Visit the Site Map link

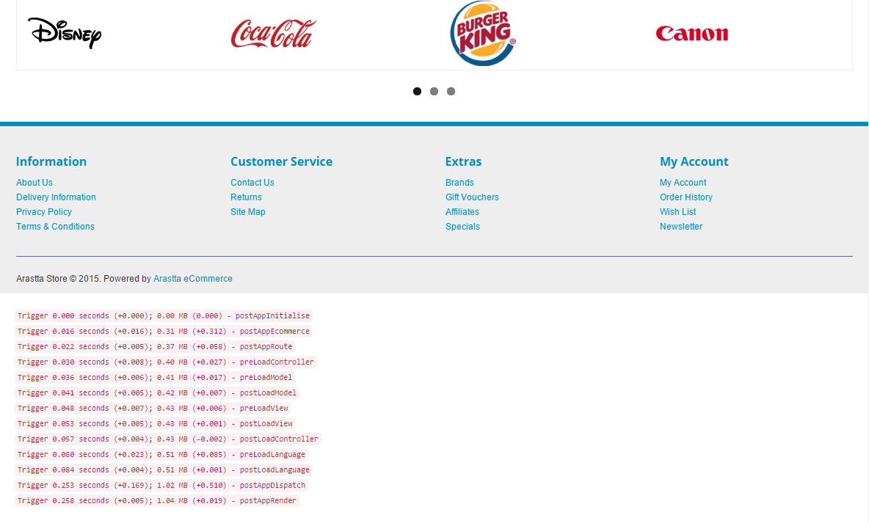[248, 212]
